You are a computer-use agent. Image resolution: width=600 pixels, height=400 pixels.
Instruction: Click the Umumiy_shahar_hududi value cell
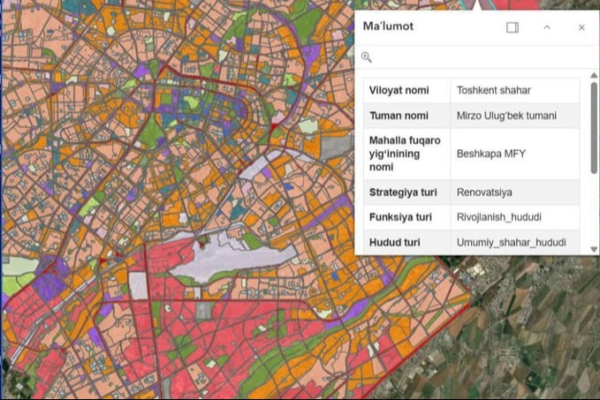coord(506,242)
